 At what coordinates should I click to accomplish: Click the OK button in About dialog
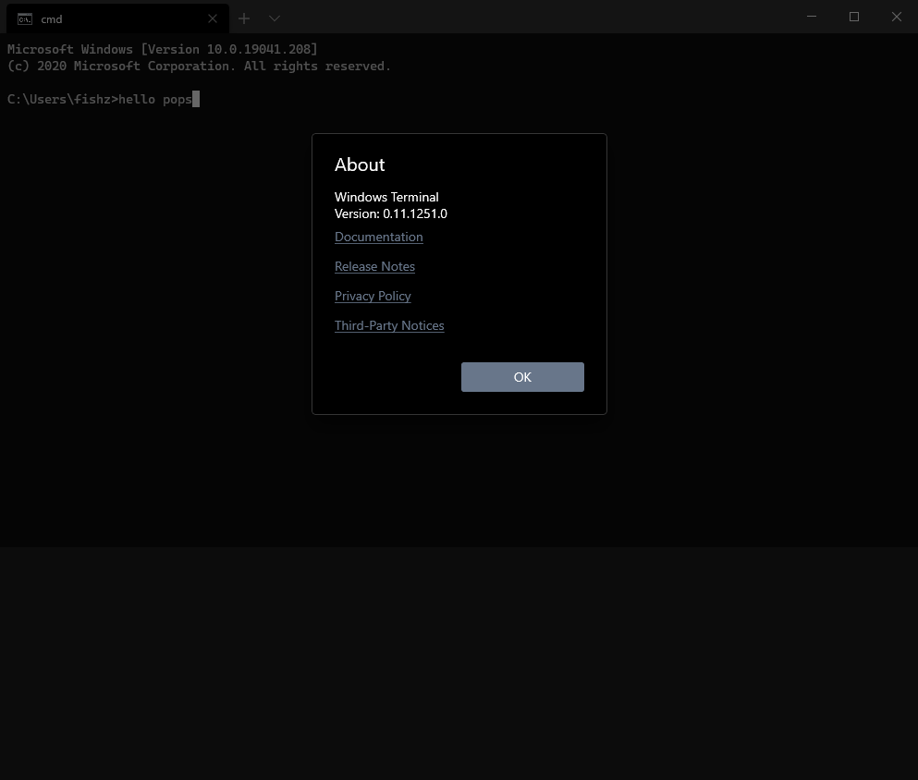tap(522, 377)
